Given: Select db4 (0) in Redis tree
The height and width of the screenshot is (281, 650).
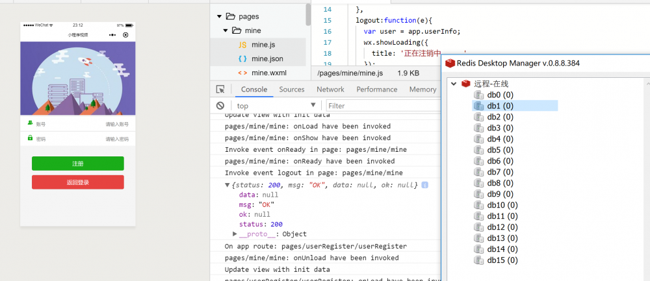Looking at the screenshot, I should point(500,139).
